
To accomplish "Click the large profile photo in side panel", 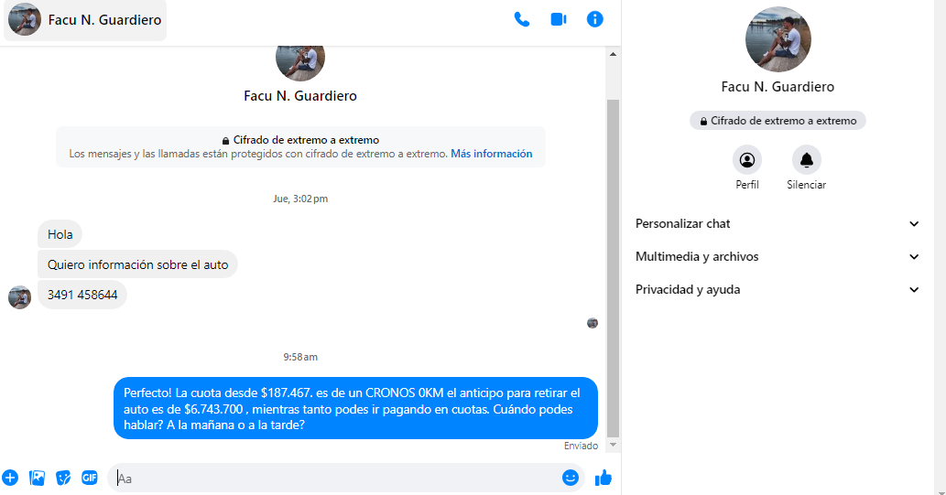I will pos(777,39).
